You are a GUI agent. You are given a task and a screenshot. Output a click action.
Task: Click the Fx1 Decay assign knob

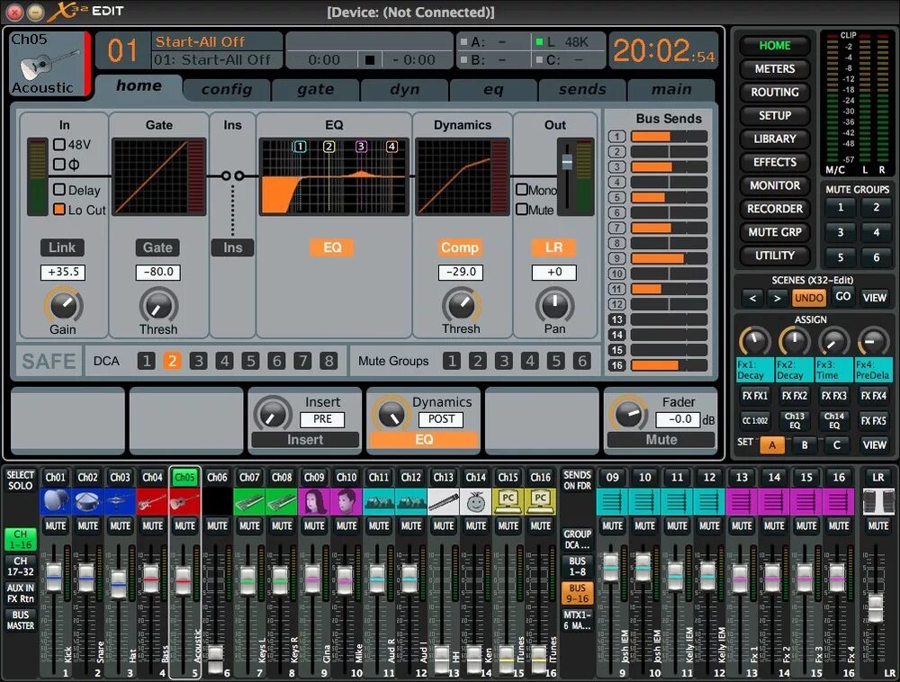754,342
